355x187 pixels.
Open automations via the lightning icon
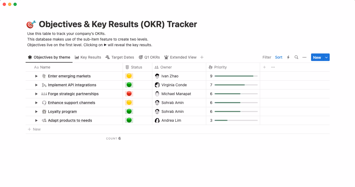click(288, 57)
